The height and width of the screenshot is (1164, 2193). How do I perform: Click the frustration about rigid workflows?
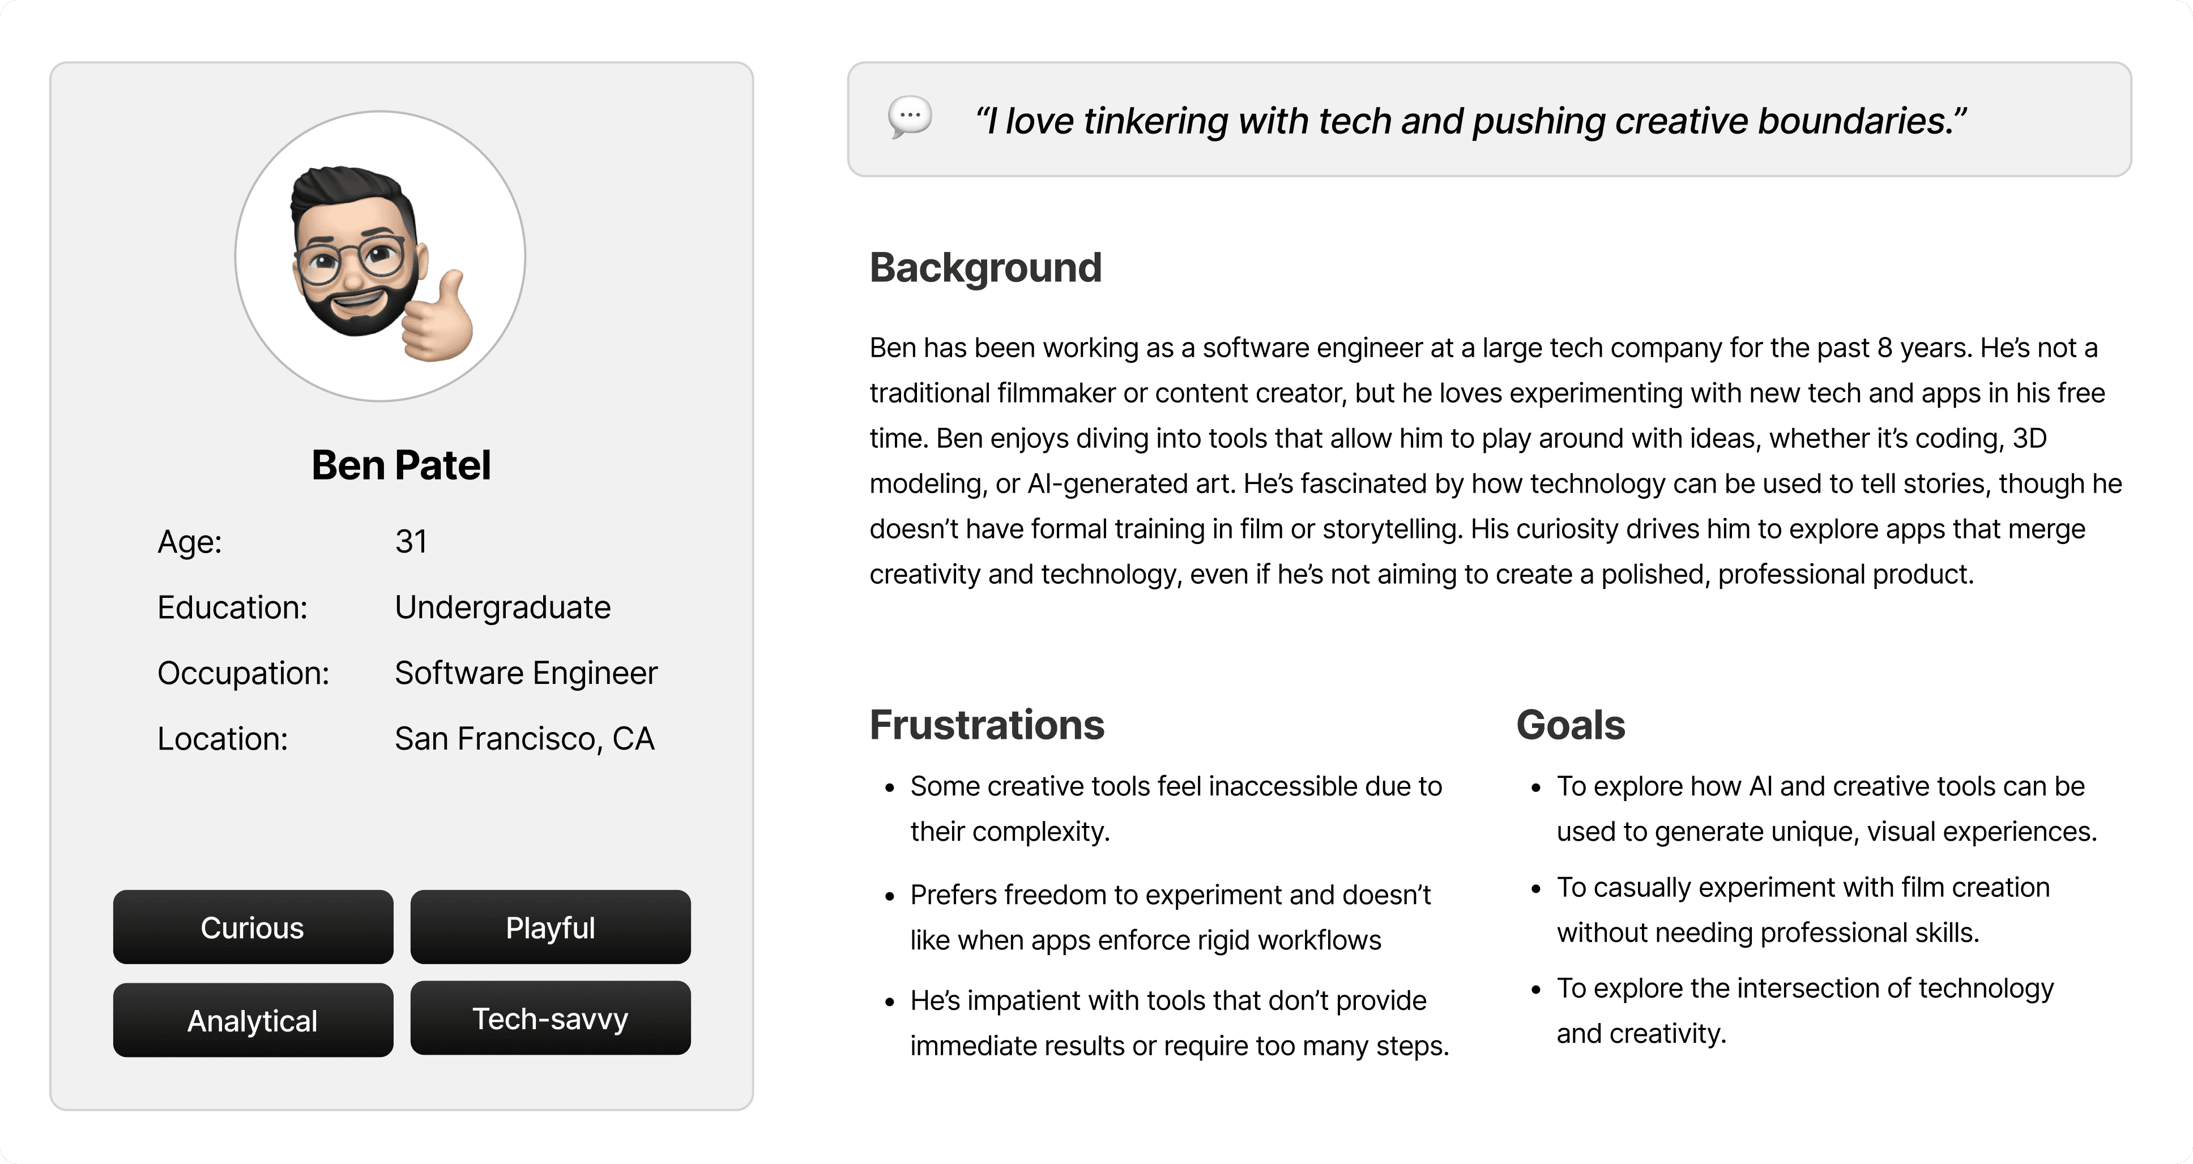[1171, 917]
